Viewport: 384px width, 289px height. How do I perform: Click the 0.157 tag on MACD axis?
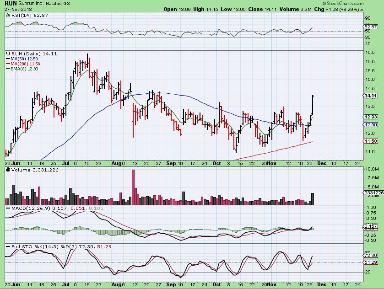371,226
